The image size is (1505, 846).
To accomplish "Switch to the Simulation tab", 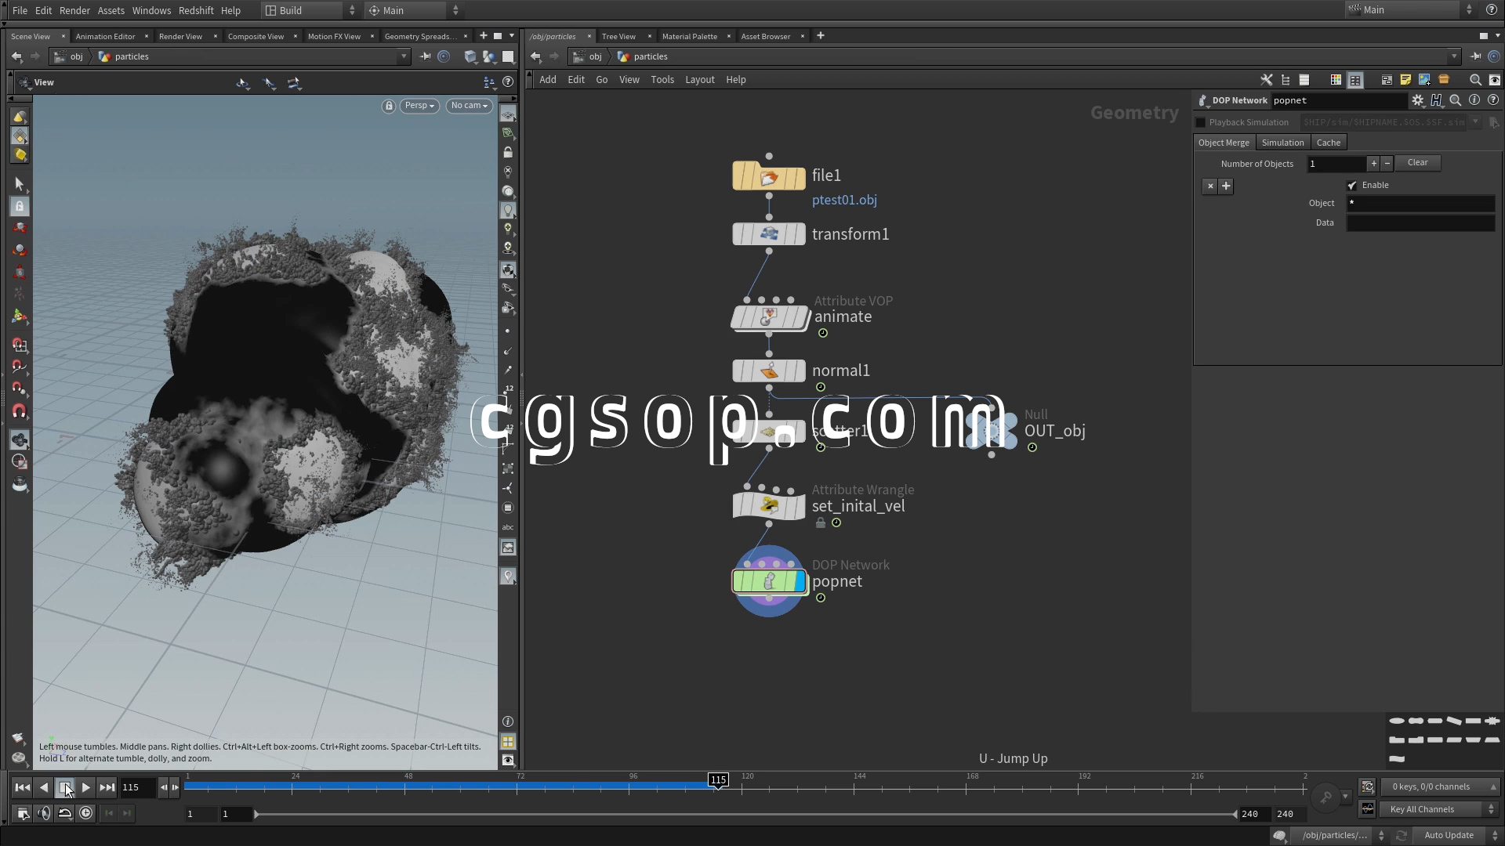I will tap(1282, 143).
